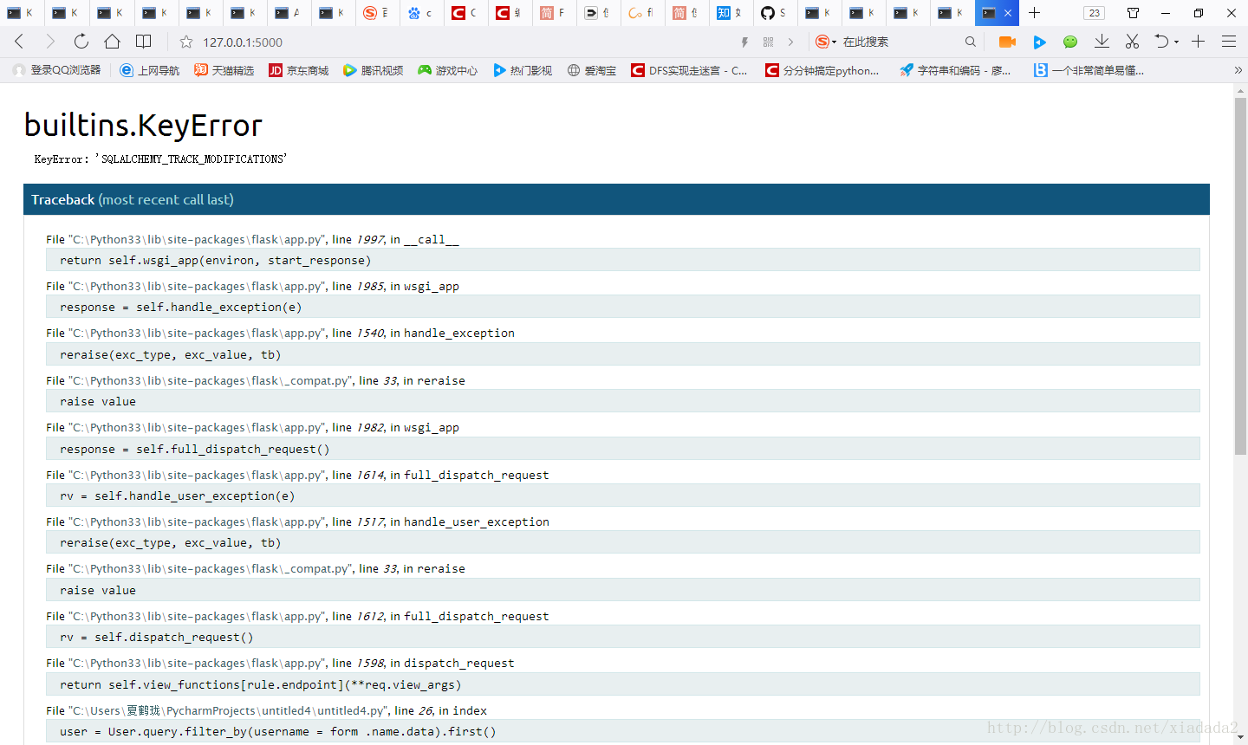The image size is (1248, 745).
Task: Open the browser hamburger menu
Action: (1228, 41)
